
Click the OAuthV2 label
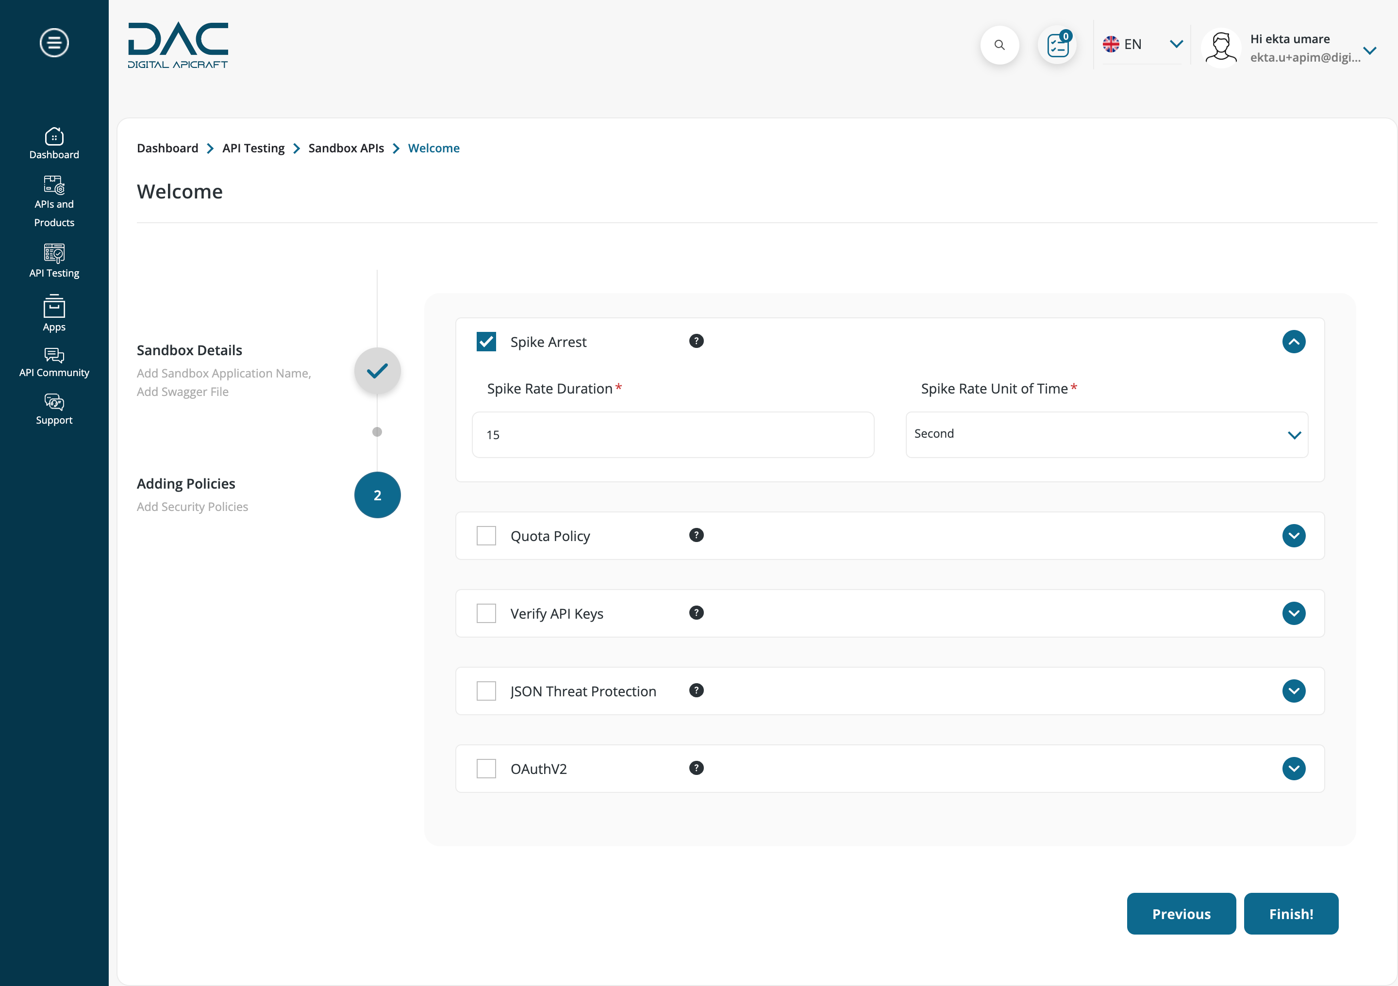click(x=538, y=769)
